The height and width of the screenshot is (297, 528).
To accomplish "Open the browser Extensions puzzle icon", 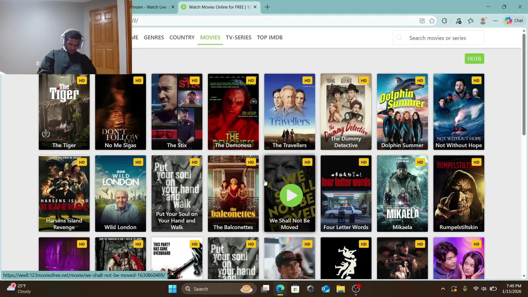I will pos(444,21).
